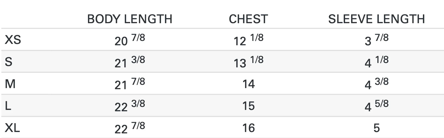Select the XL size row label
Image resolution: width=444 pixels, height=138 pixels.
(x=12, y=128)
